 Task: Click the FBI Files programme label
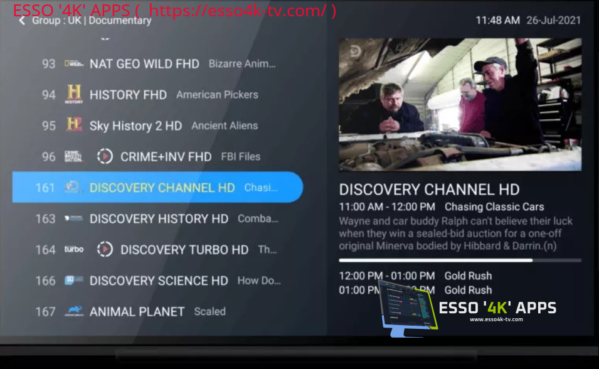[x=241, y=156]
